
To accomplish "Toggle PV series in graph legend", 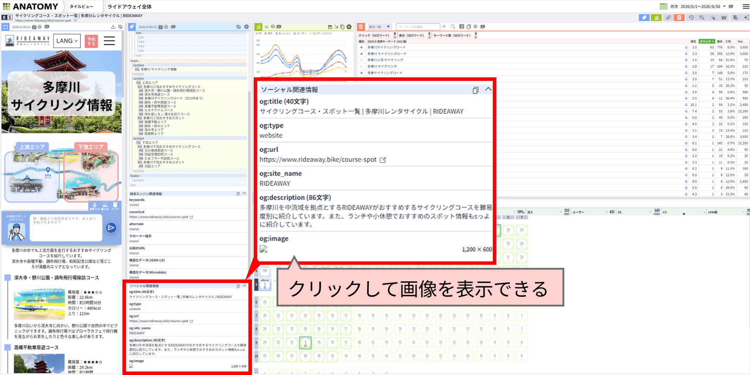I will (x=259, y=33).
